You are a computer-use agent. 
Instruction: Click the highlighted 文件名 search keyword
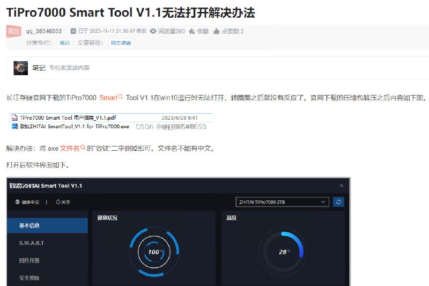[x=70, y=148]
